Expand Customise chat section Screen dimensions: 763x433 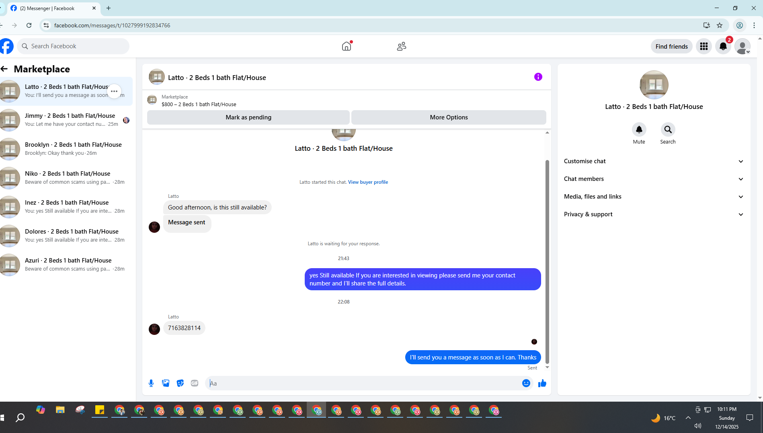tap(654, 161)
